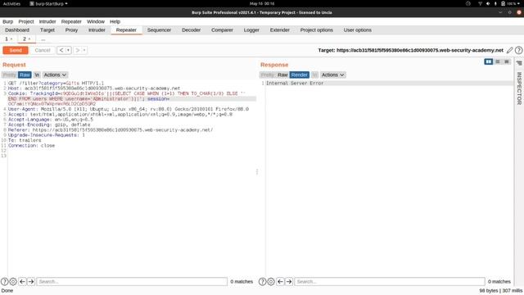Viewport: 524px width, 295px height.
Task: Open the Help menu
Action: click(115, 21)
